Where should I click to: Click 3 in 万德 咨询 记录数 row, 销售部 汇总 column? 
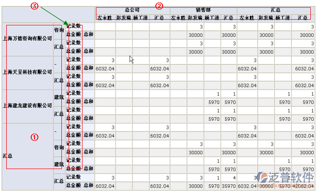coord(234,27)
